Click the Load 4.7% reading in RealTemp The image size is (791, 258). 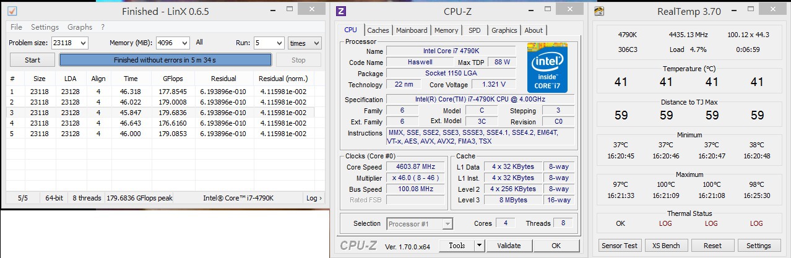point(688,49)
